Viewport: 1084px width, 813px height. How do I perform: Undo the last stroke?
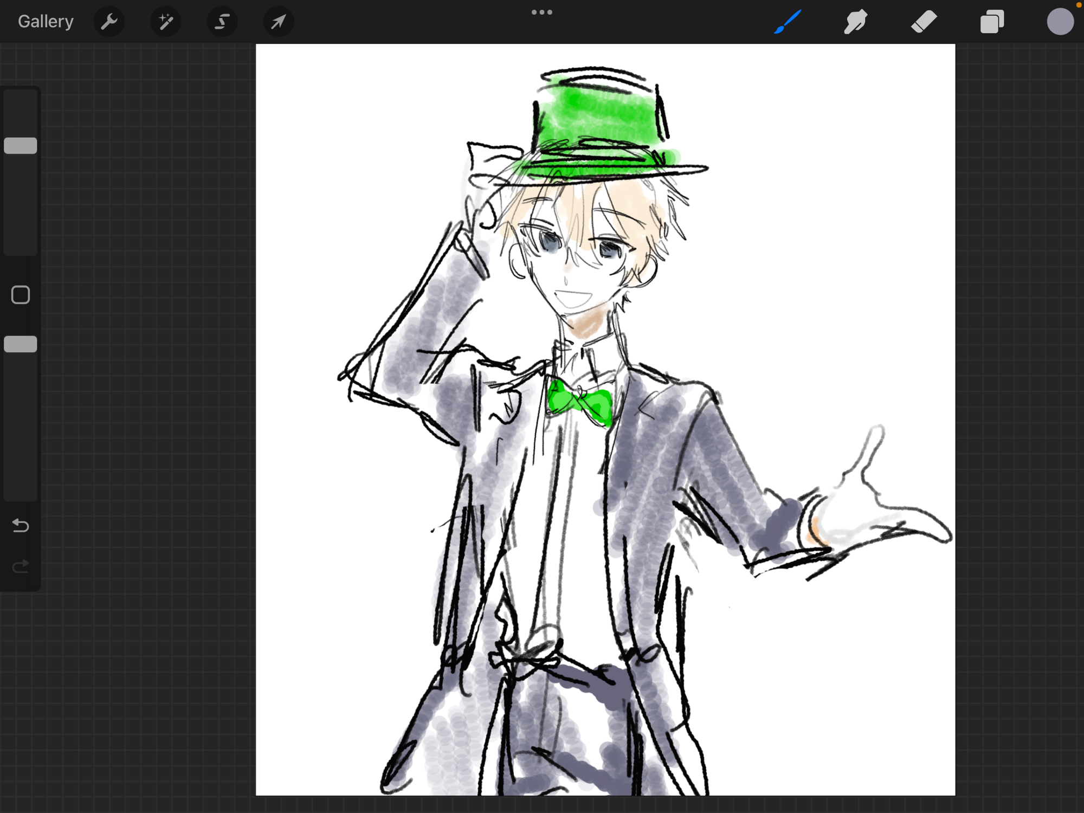[21, 525]
